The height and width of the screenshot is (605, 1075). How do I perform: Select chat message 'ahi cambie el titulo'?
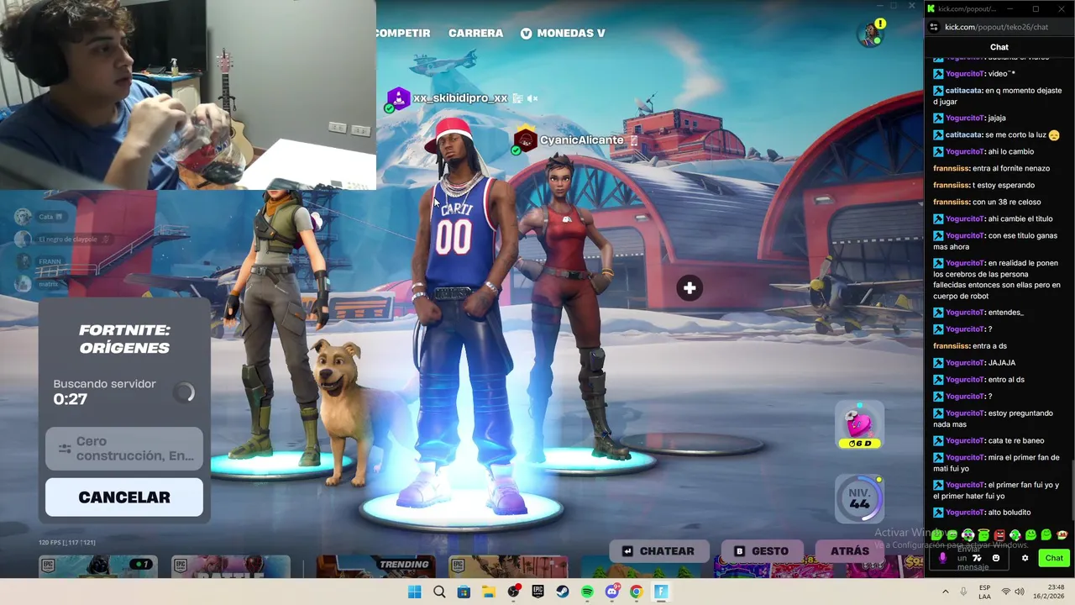coord(1020,219)
